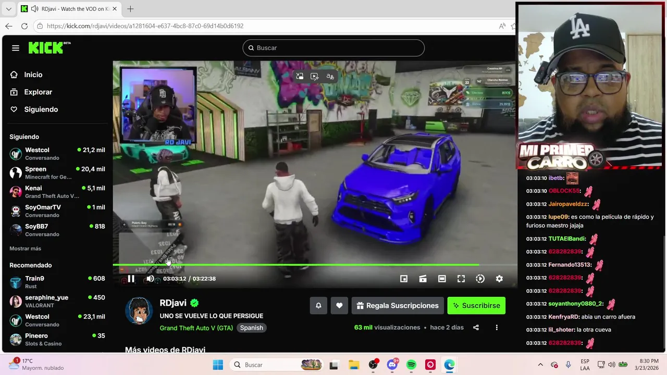Enter fullscreen video mode

(461, 279)
